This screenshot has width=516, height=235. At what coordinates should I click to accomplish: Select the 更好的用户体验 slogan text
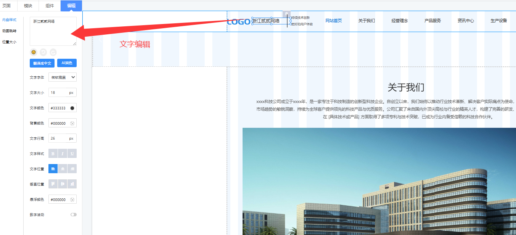(302, 24)
